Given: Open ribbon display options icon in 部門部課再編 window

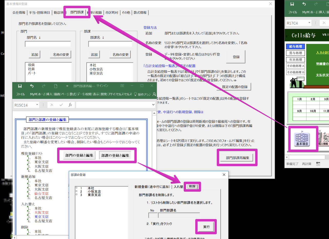Looking at the screenshot, I should point(122,86).
